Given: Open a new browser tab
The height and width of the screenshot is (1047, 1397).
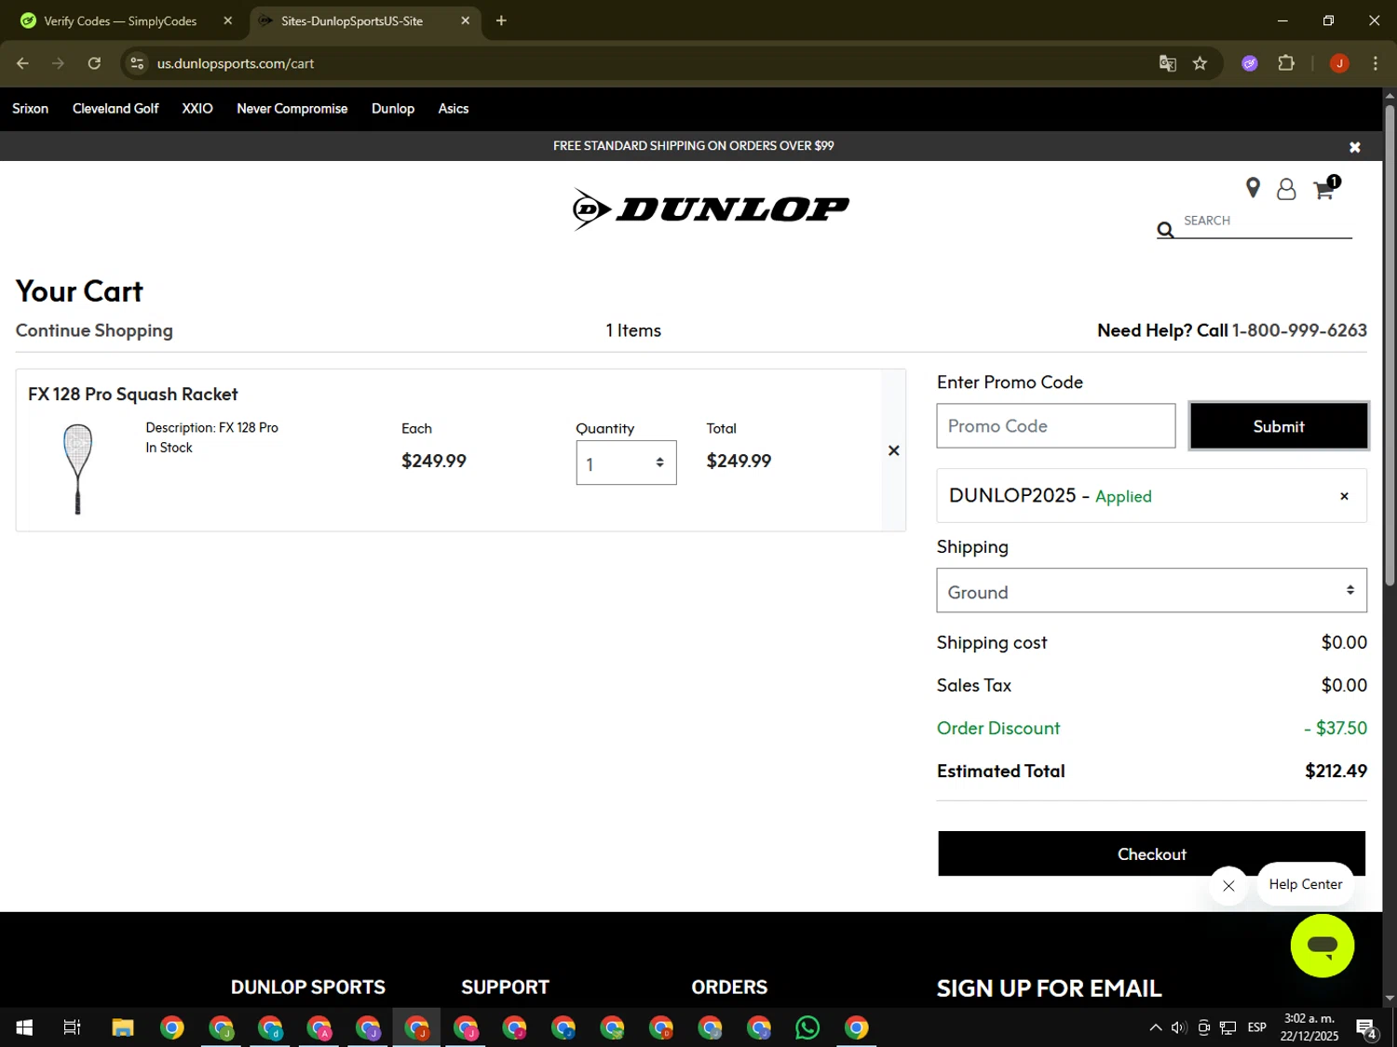Looking at the screenshot, I should [501, 20].
